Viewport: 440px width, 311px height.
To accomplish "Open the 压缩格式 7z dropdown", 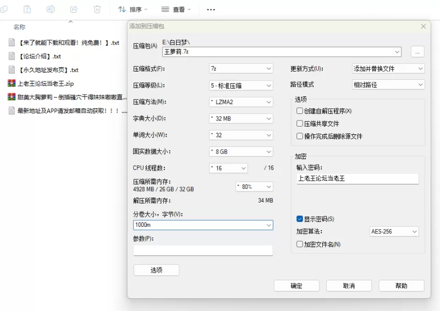I will (x=241, y=69).
